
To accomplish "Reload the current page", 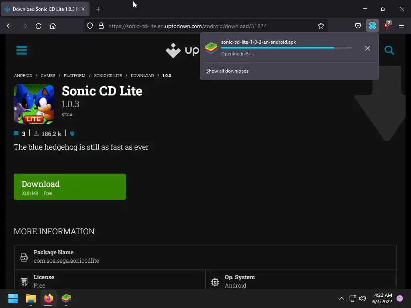I will (39, 26).
